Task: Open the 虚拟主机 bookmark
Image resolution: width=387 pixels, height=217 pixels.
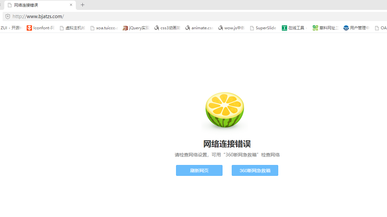Action: click(x=72, y=28)
